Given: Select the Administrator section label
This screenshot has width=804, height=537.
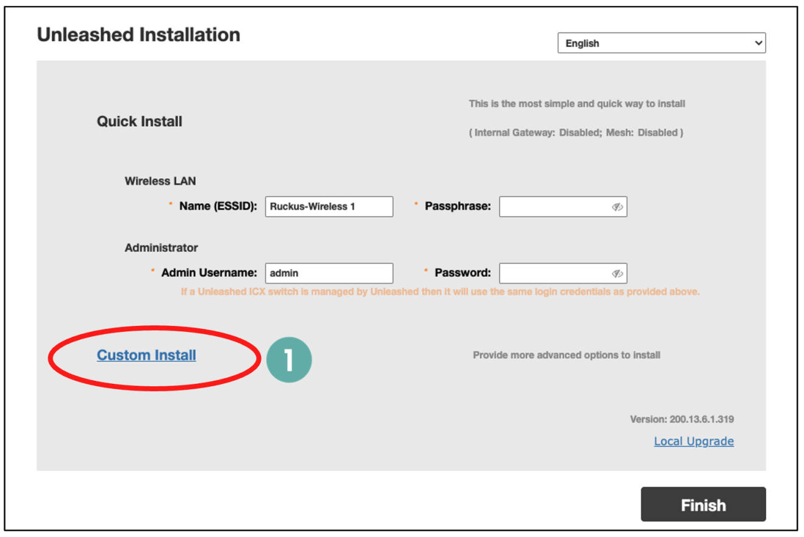Looking at the screenshot, I should 162,248.
